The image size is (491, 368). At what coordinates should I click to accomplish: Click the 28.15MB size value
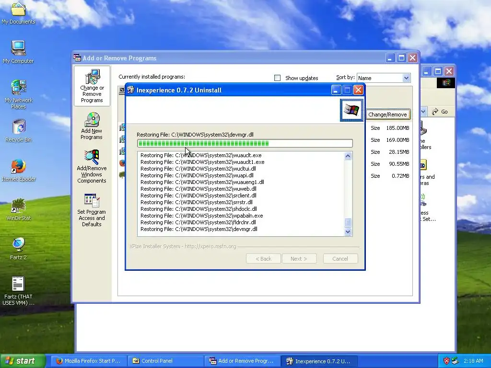pos(399,152)
